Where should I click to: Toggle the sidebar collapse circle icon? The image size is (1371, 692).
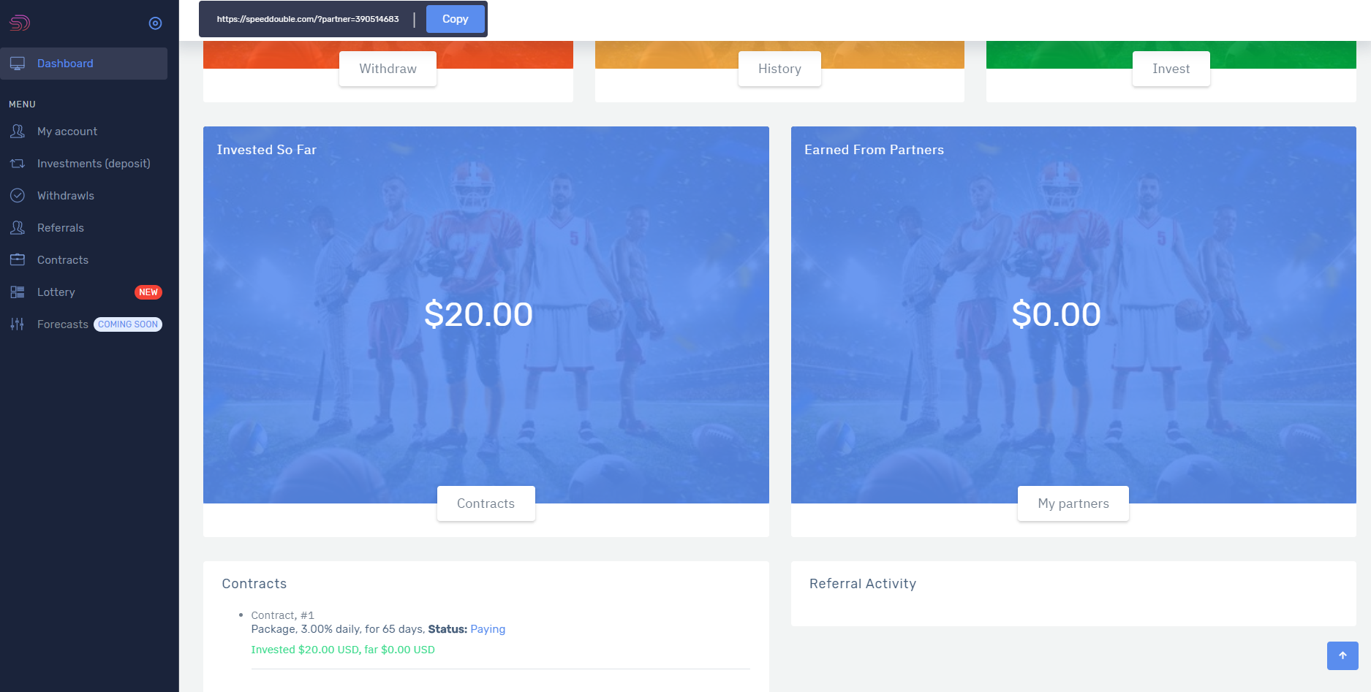(155, 23)
